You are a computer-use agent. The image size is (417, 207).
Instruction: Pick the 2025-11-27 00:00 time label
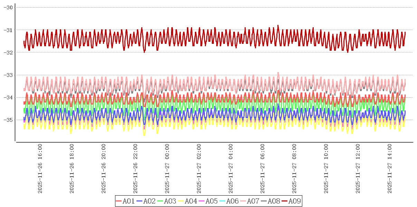tap(167, 169)
